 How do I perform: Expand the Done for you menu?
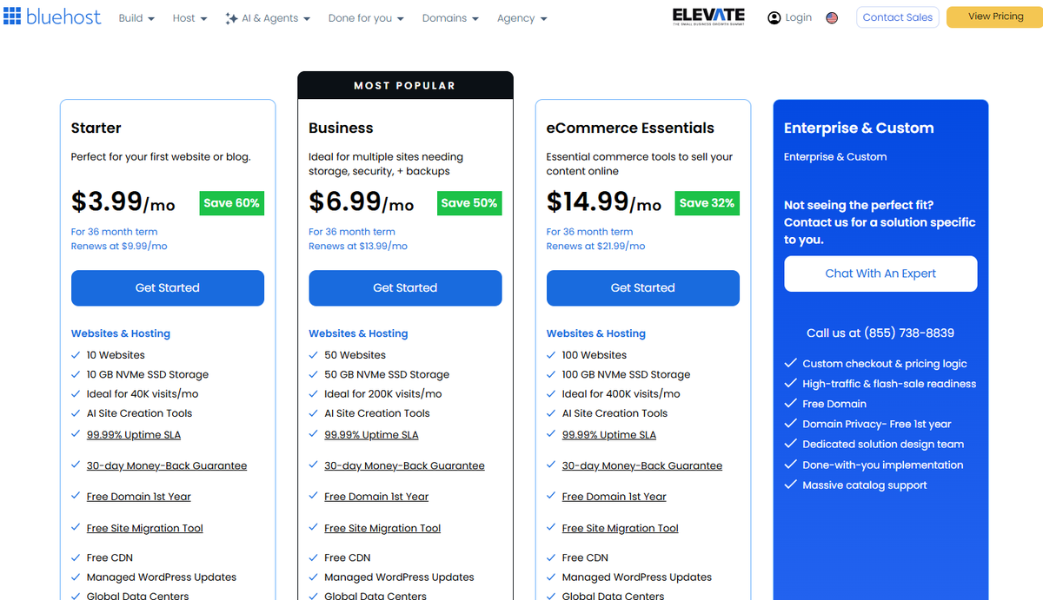point(366,18)
